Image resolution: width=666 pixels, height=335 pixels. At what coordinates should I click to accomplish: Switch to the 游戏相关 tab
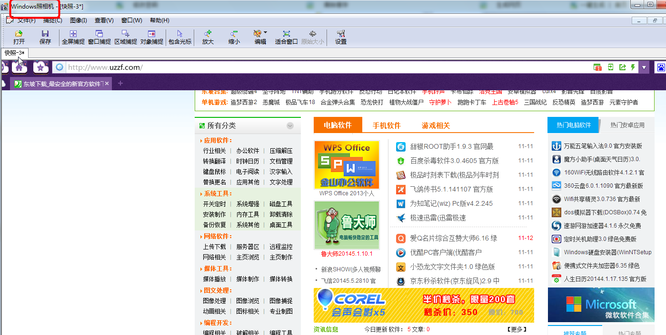[x=436, y=125]
